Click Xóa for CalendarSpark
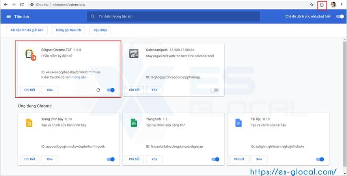 (154, 90)
